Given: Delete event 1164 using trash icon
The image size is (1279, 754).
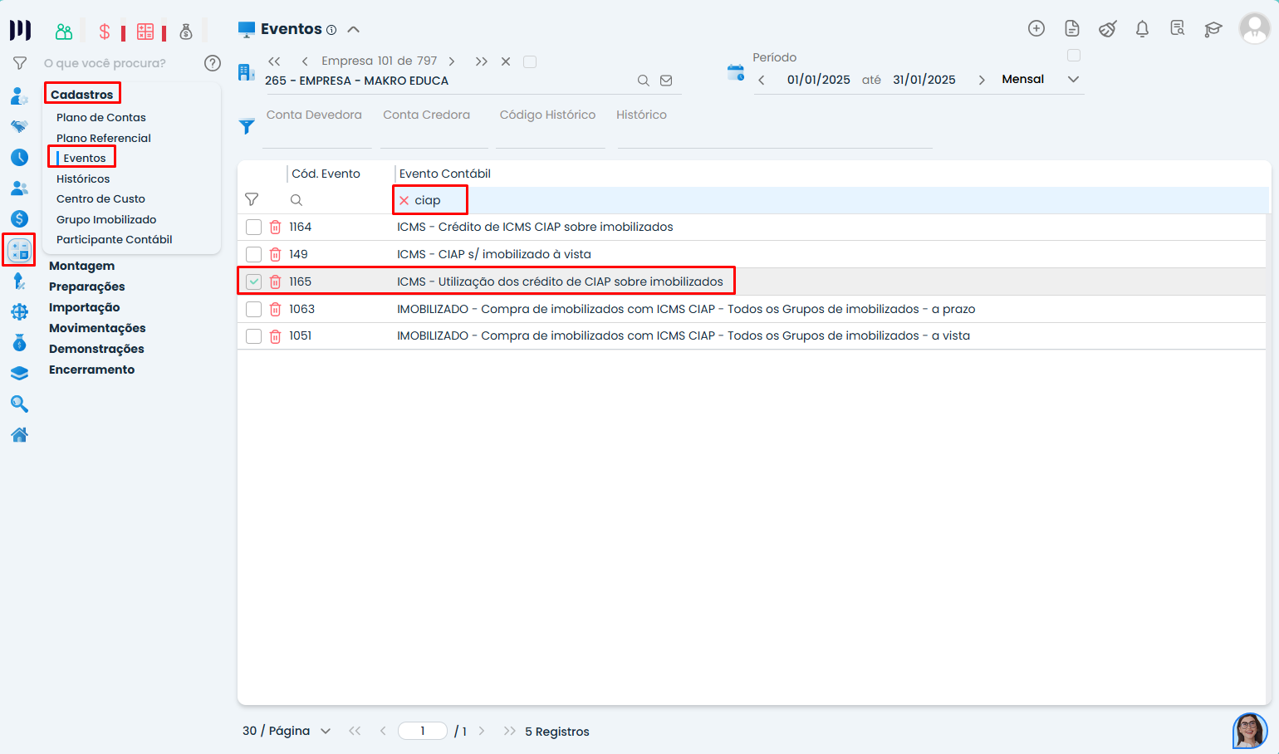Looking at the screenshot, I should 275,228.
